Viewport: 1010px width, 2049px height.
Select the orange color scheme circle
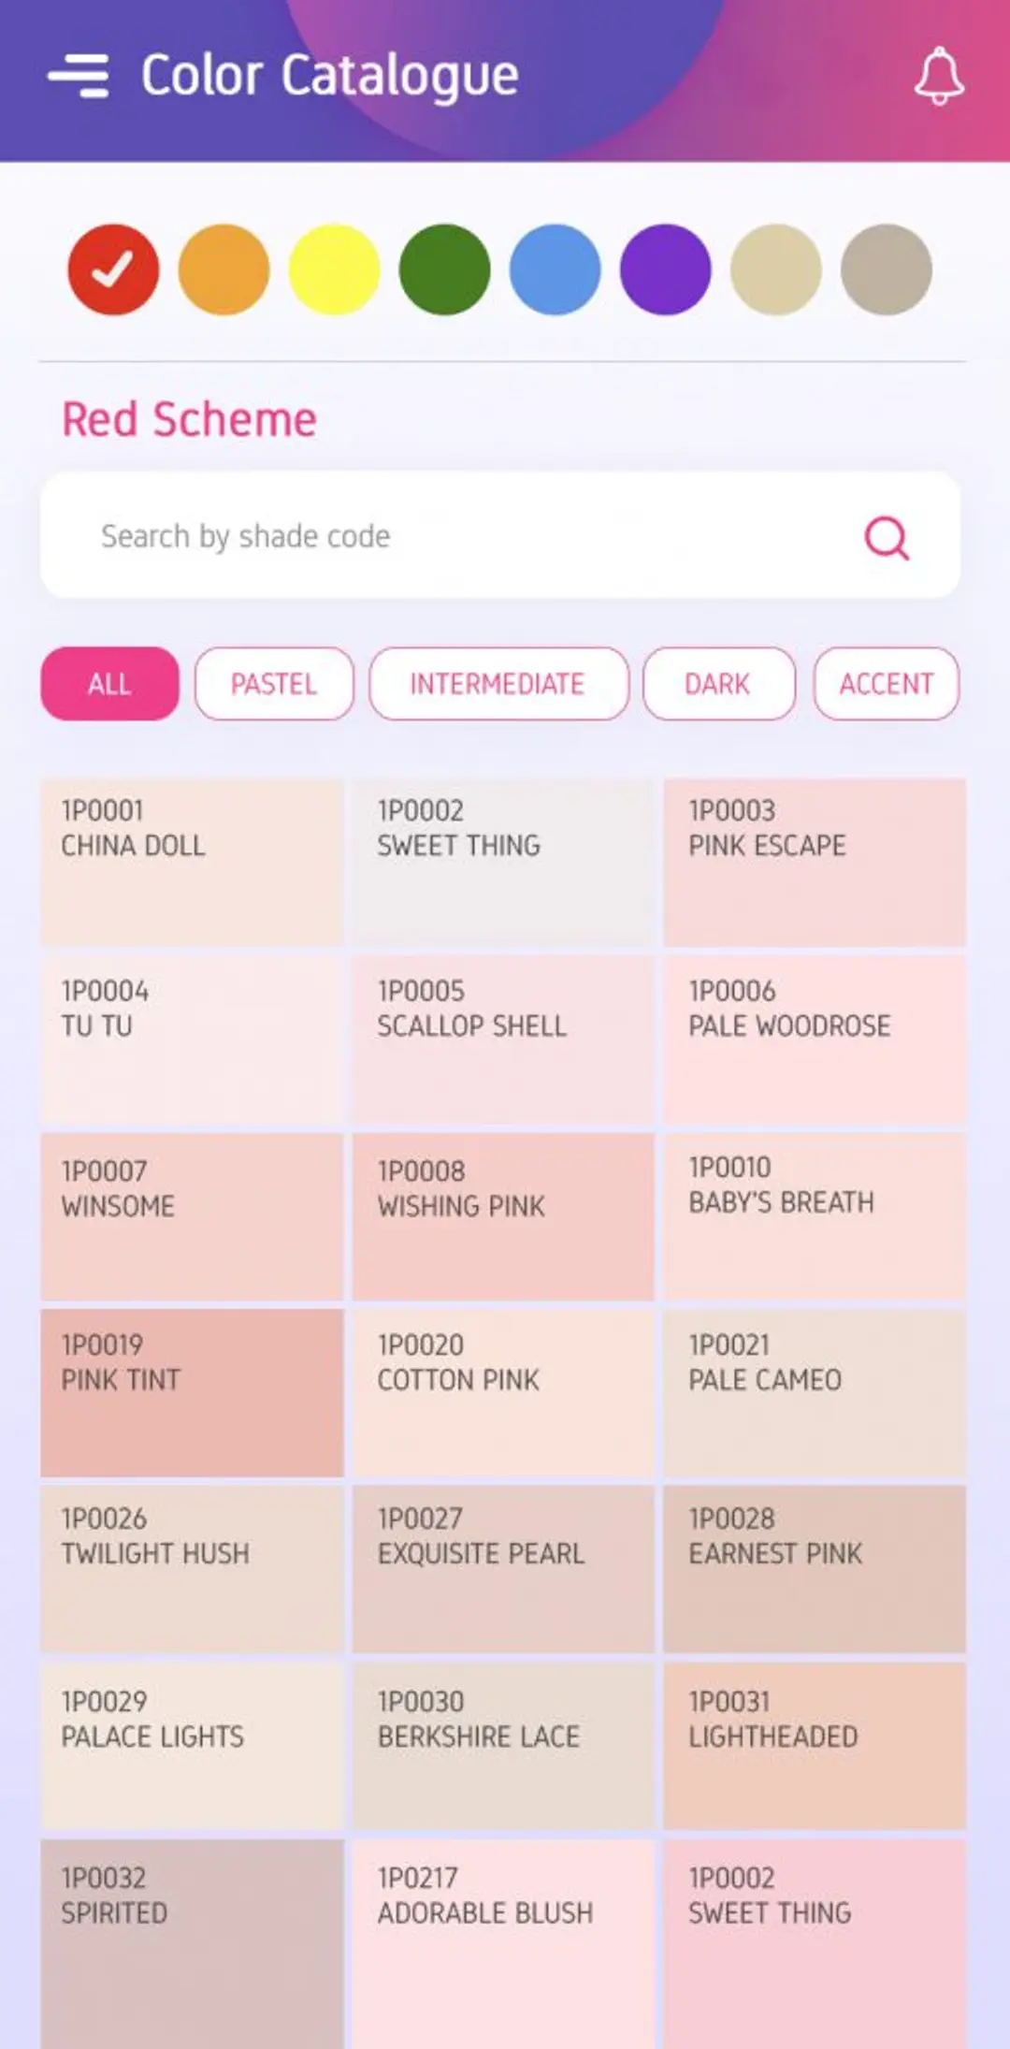pos(223,269)
